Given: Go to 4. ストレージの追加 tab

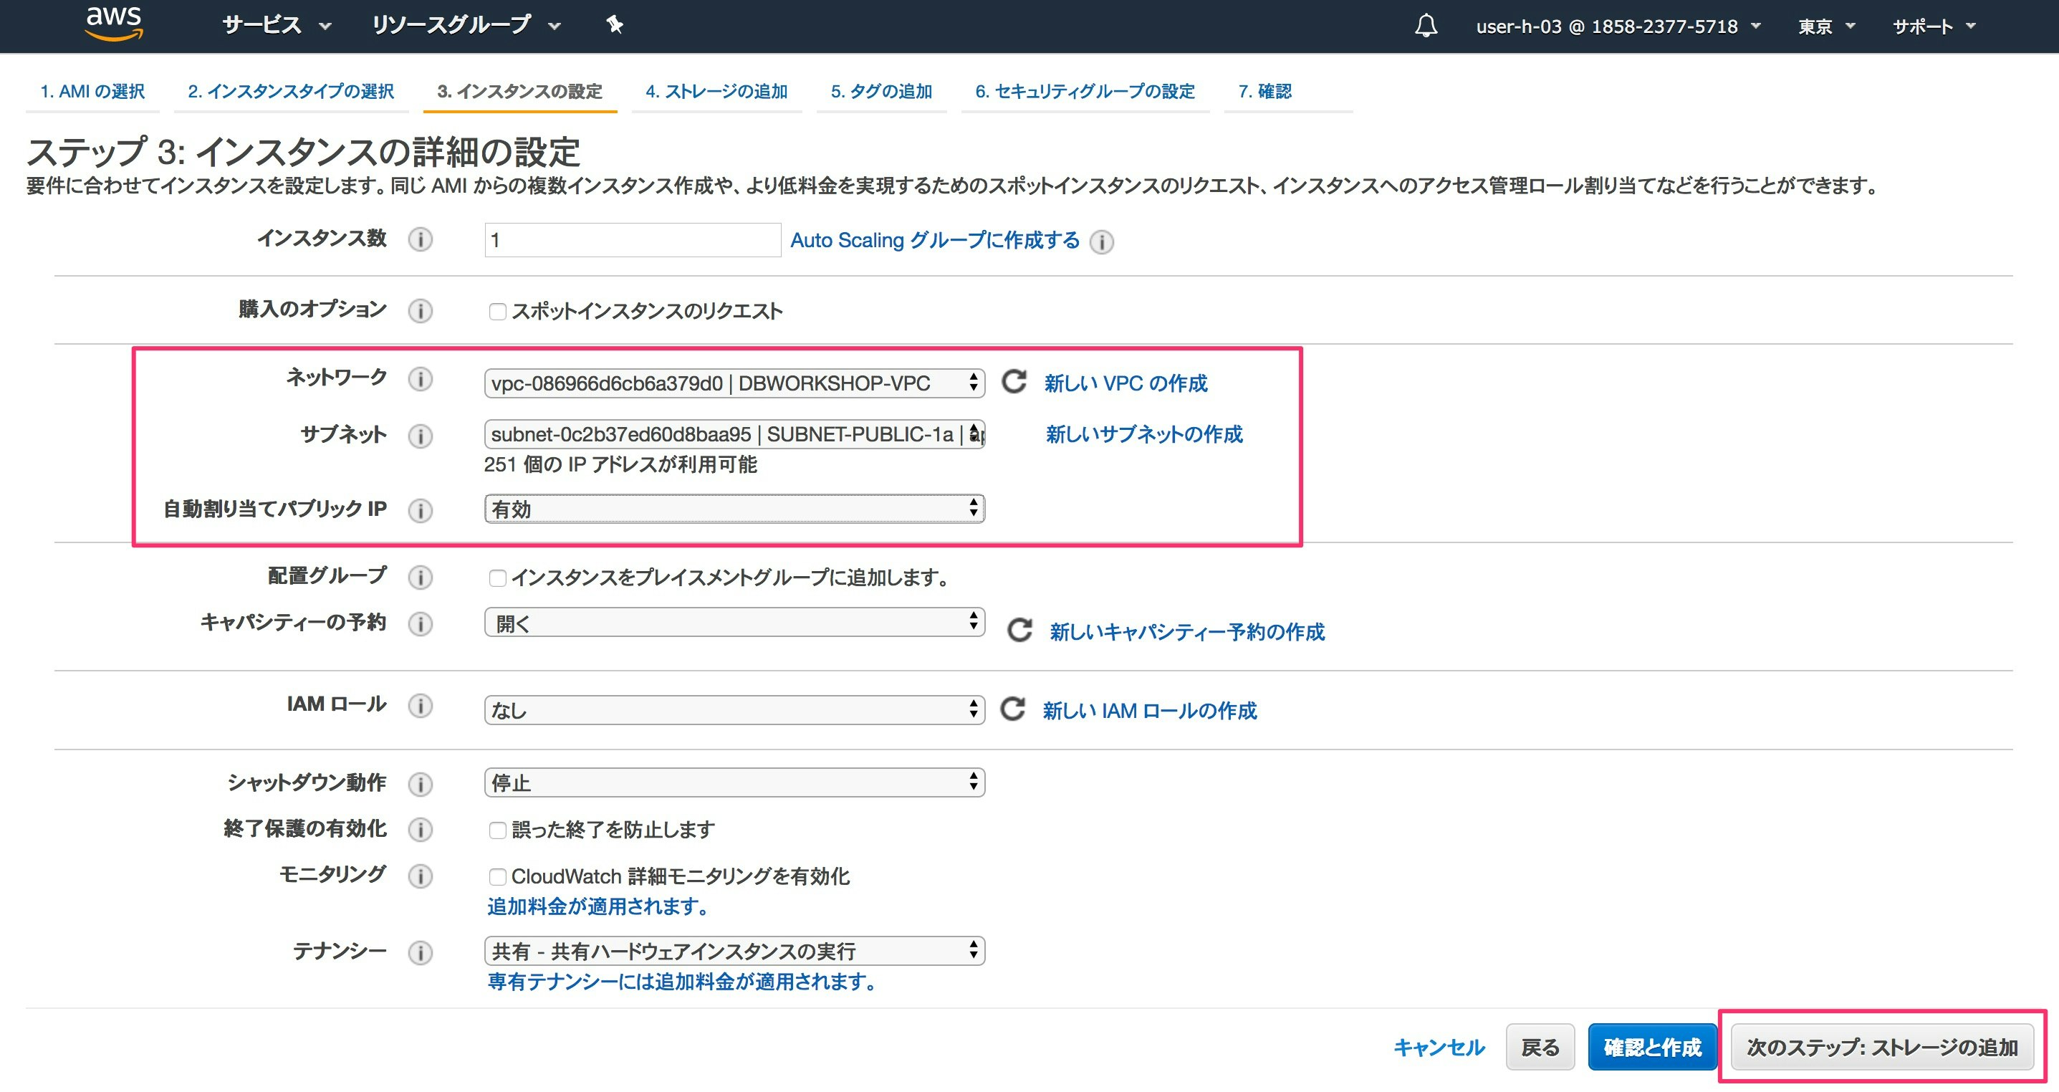Looking at the screenshot, I should [716, 91].
